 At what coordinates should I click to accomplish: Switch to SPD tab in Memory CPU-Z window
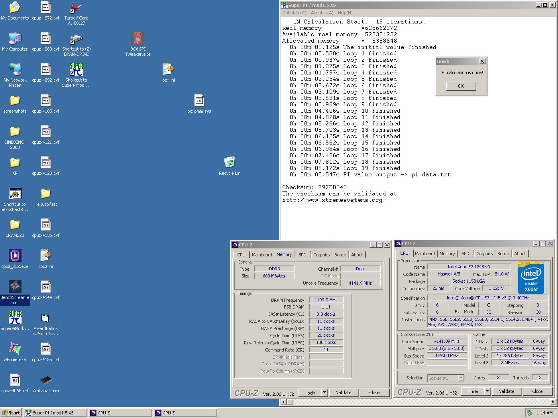tap(303, 255)
